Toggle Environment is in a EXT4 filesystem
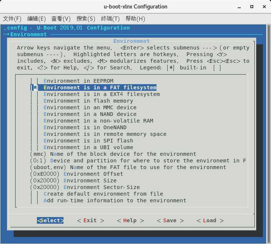The width and height of the screenshot is (271, 244). (95, 94)
